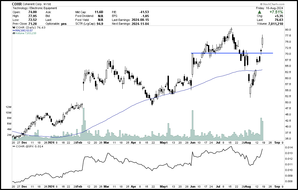
Task: Click the Last price value 76.63
Action: tap(279, 20)
